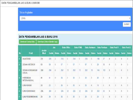Open the Tahun Angkatan year dropdown
The height and width of the screenshot is (100, 133).
click(x=75, y=18)
